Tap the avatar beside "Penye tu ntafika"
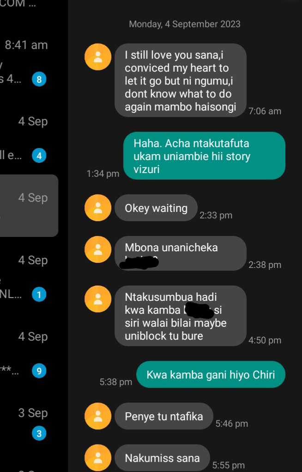302x472 pixels. pos(97,416)
